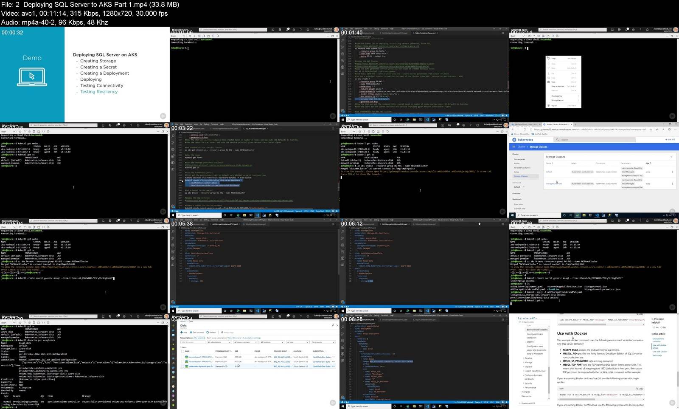Click 'Testing Resiliency' on the Demo slide
Screen dimensions: 679x409
(99, 92)
